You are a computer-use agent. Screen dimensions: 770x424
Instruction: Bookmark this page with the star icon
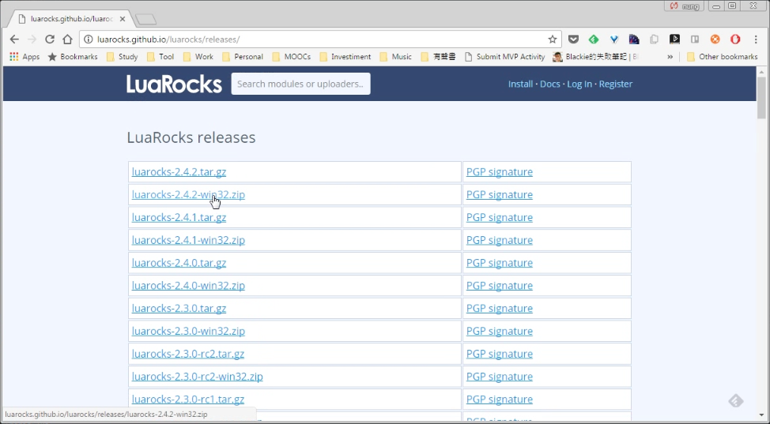[553, 39]
